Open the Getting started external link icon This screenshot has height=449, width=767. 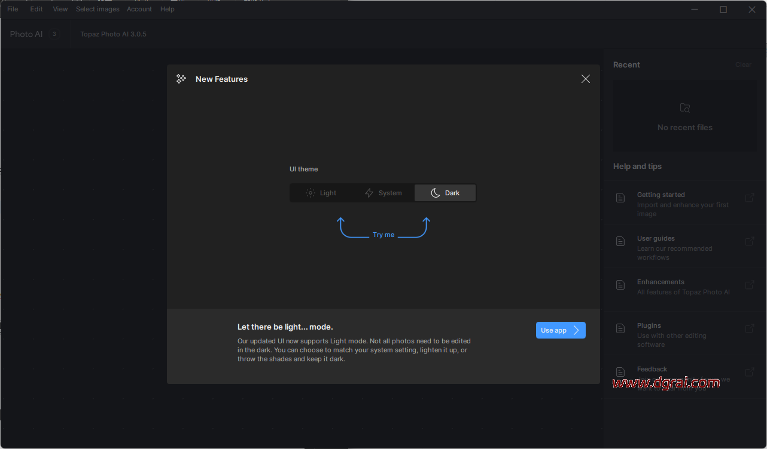(x=750, y=197)
